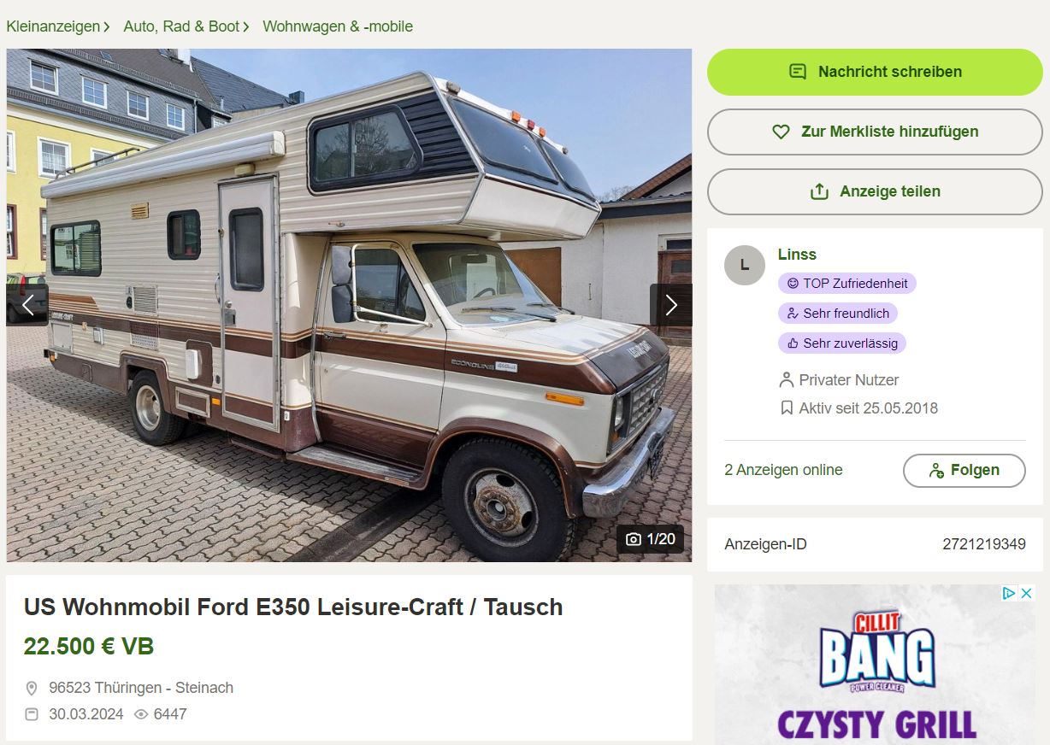The width and height of the screenshot is (1050, 745).
Task: Click the Cillit Bang advertisement banner
Action: [875, 665]
